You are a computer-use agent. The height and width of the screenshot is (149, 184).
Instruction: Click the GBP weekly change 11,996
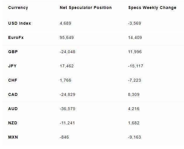click(135, 52)
